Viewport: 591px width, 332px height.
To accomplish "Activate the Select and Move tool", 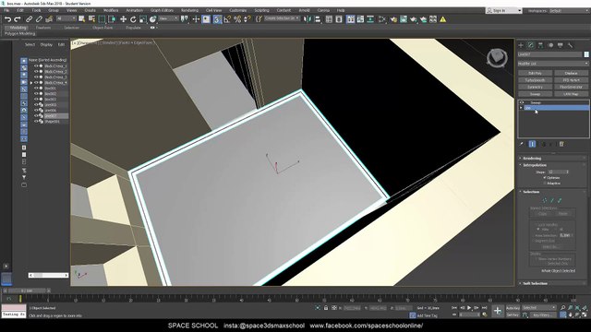I will pos(123,19).
